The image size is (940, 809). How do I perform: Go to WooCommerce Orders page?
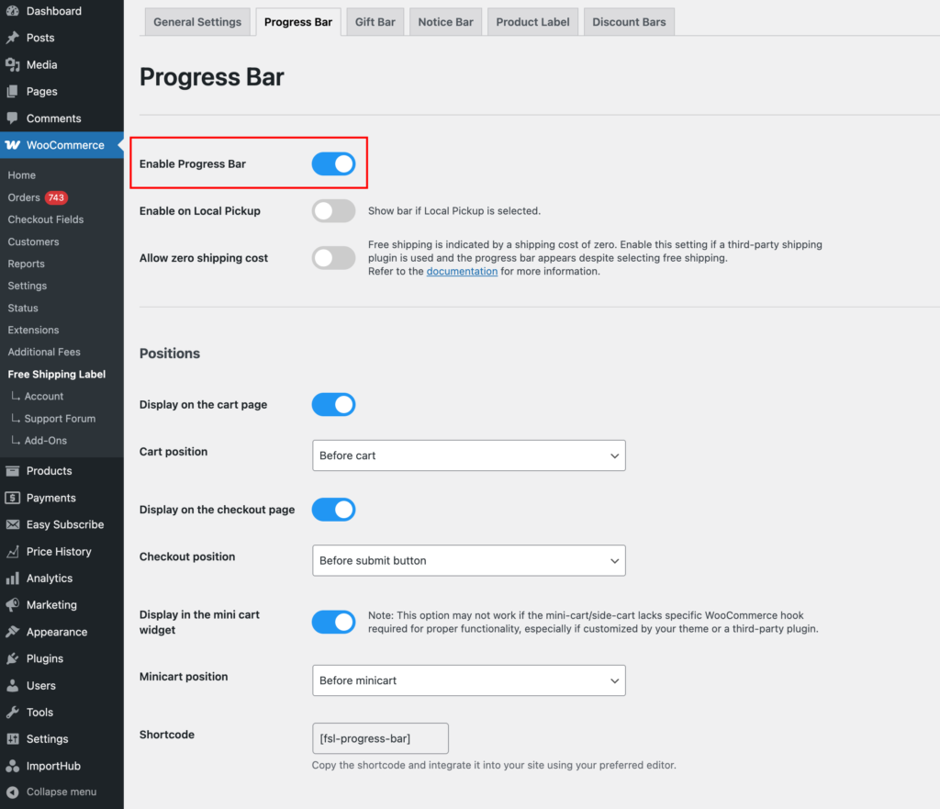pos(24,197)
